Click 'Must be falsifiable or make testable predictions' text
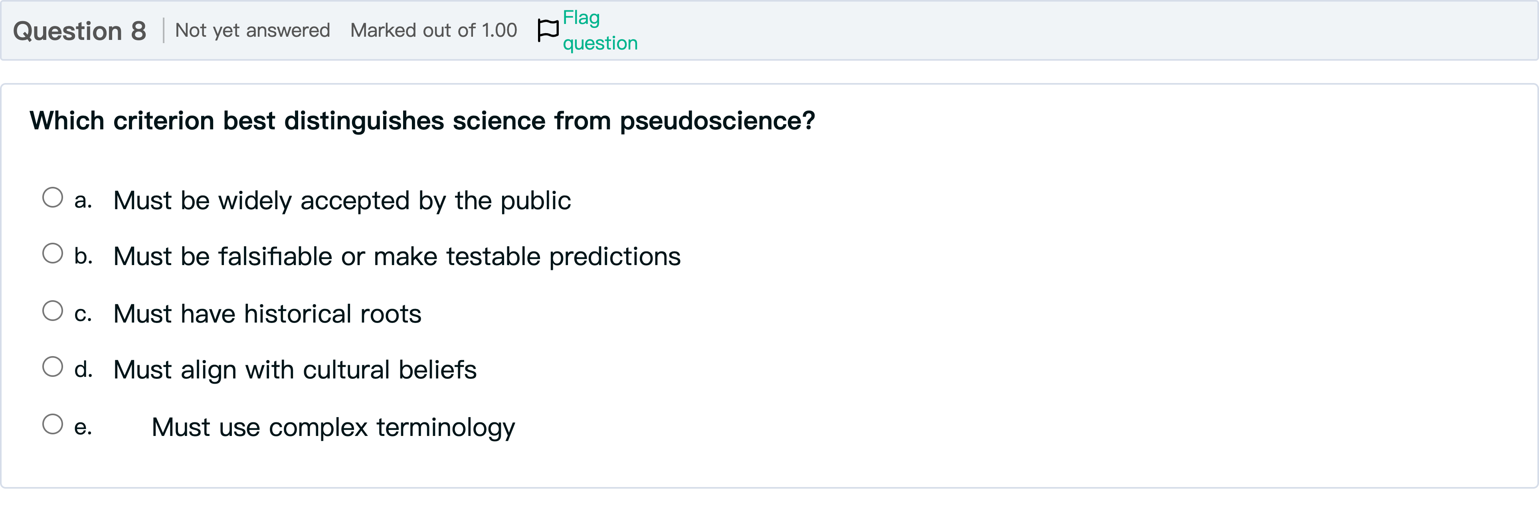Viewport: 1539px width, 511px height. [397, 256]
